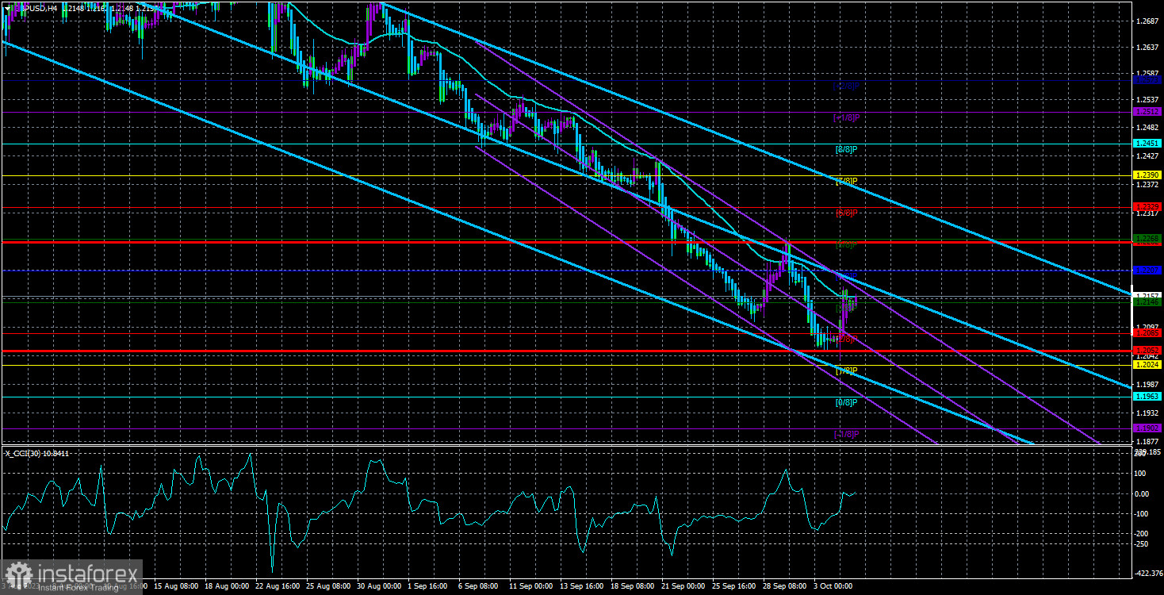Click the 1.2687 price axis value
The height and width of the screenshot is (595, 1164).
click(1147, 21)
